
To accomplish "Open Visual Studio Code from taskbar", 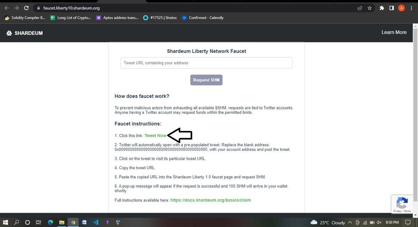I will pos(95,222).
